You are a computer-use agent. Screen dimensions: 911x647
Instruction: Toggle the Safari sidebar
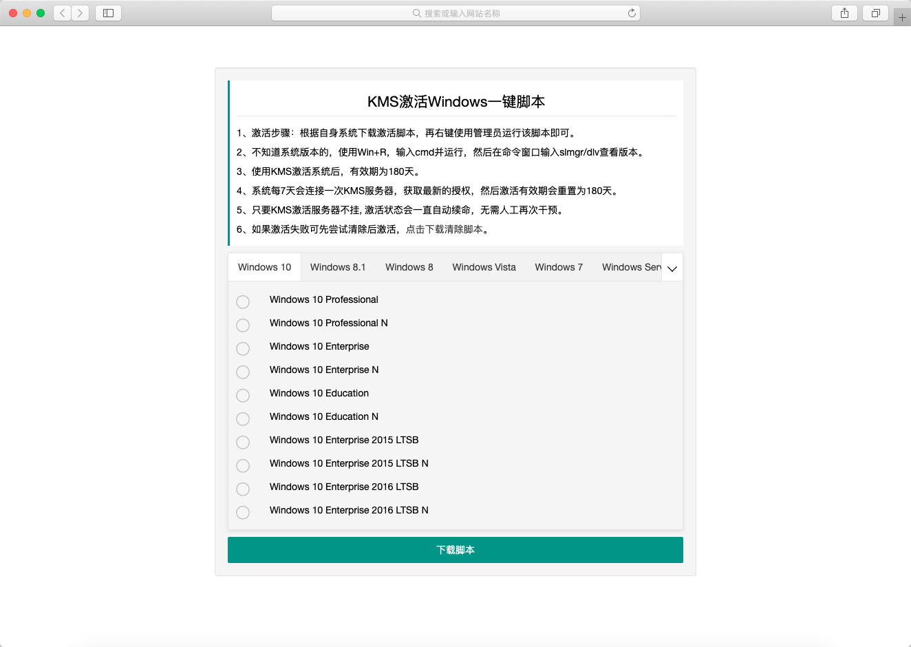pyautogui.click(x=108, y=12)
